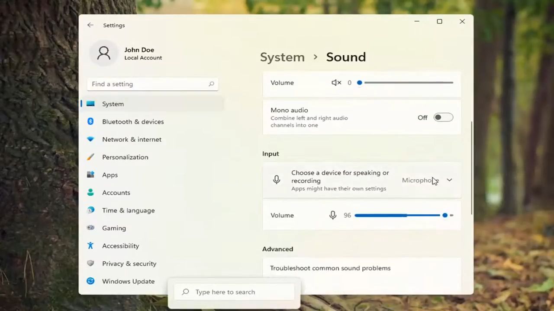Toggle Mono audio off switch
The height and width of the screenshot is (311, 554).
click(443, 117)
